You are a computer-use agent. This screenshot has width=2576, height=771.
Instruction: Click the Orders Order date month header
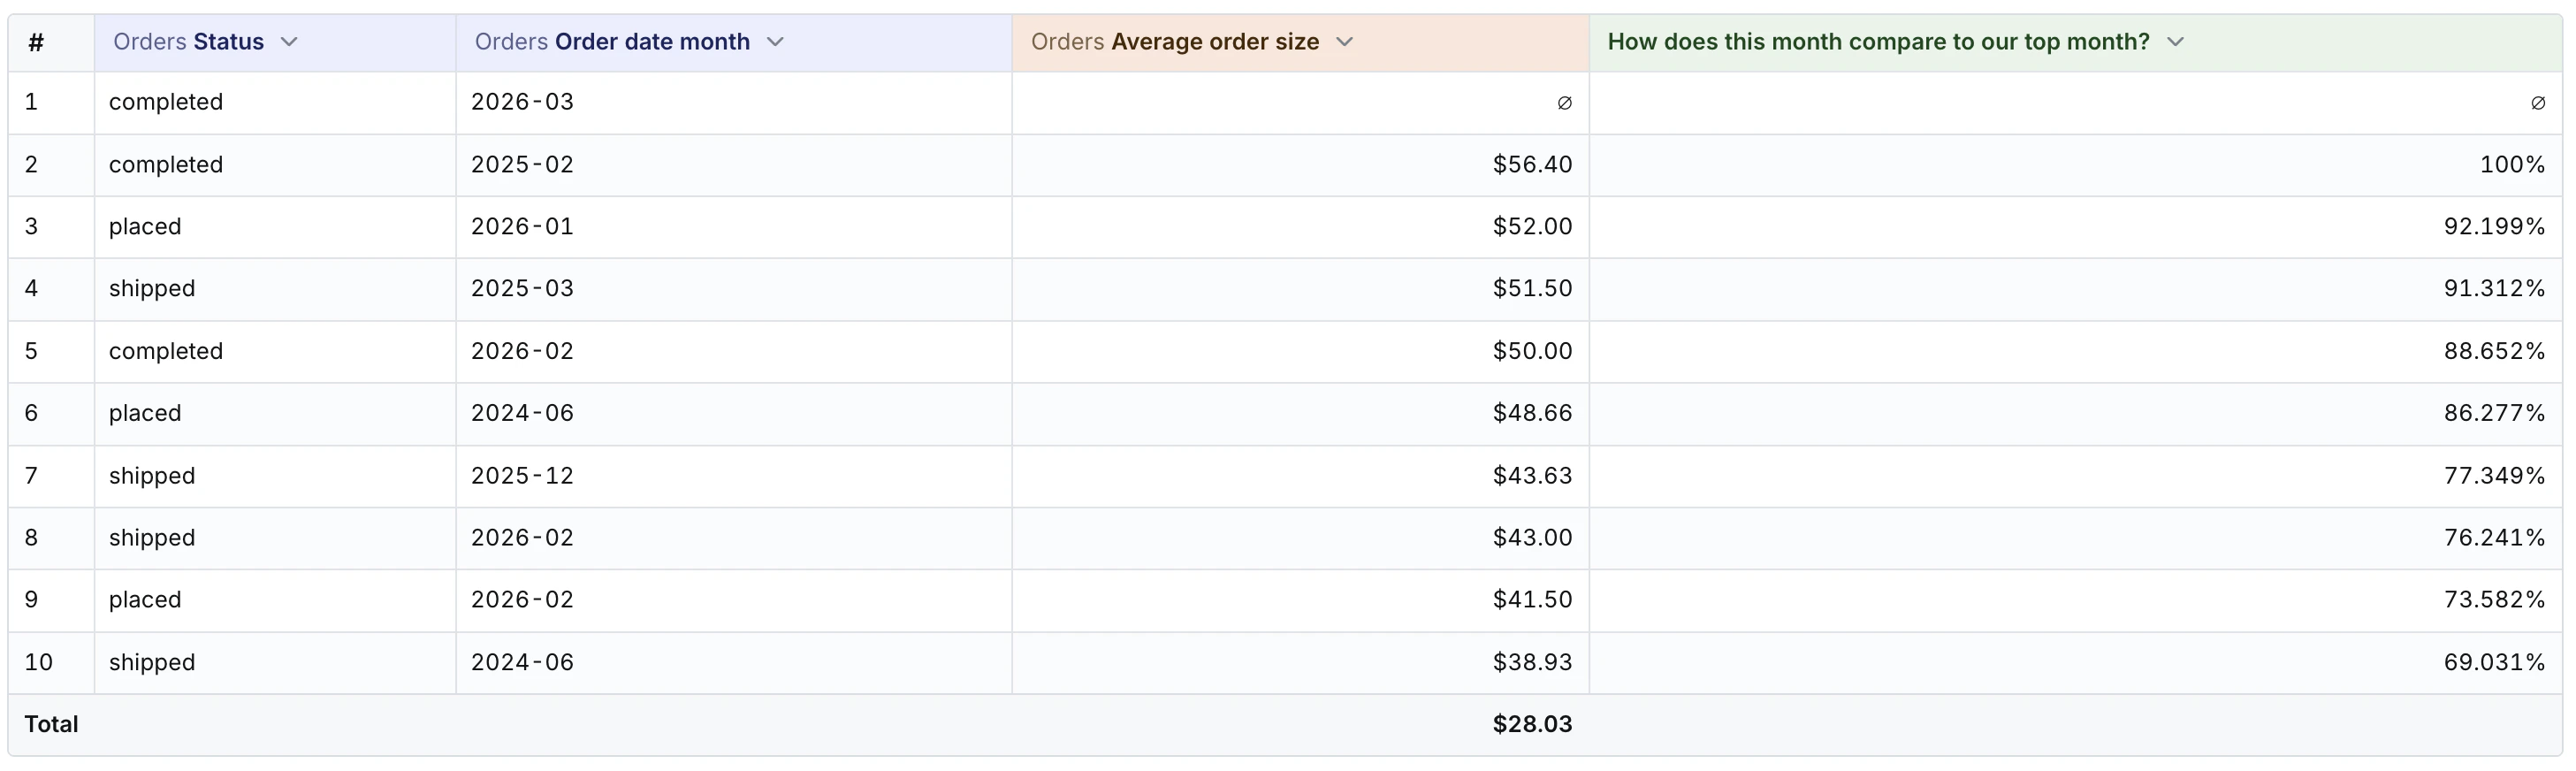point(734,42)
